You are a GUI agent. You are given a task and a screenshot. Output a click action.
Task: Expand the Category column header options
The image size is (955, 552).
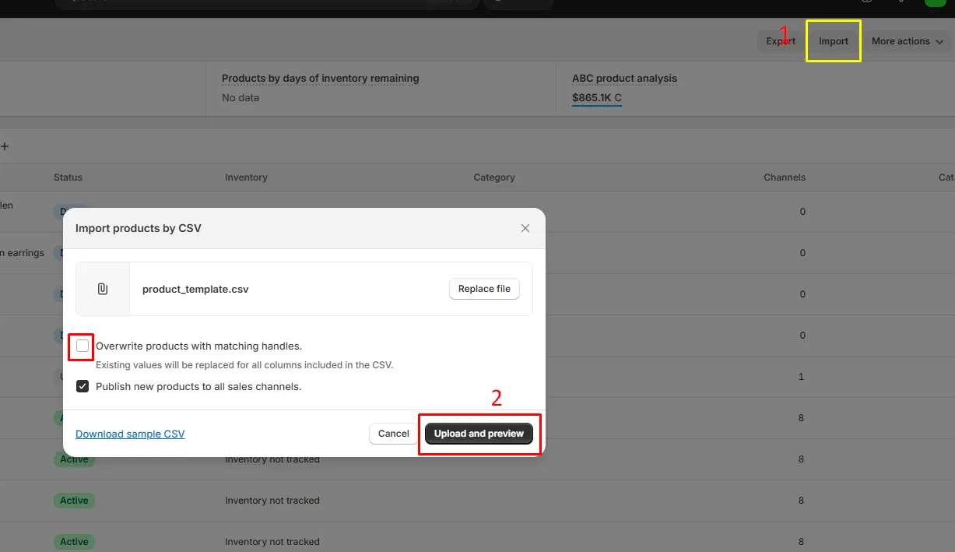[x=493, y=177]
